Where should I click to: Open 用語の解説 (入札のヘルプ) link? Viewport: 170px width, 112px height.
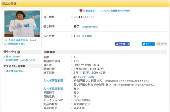pos(21,60)
